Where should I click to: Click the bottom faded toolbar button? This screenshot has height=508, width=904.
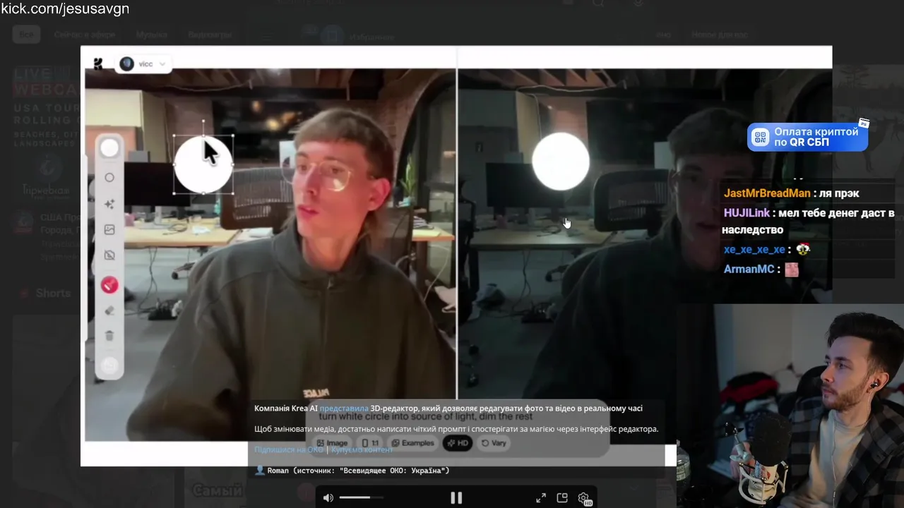pyautogui.click(x=109, y=365)
